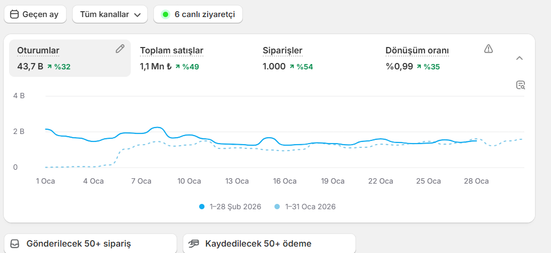Click the calendar icon in Geçen ay
This screenshot has width=551, height=253.
[x=14, y=14]
